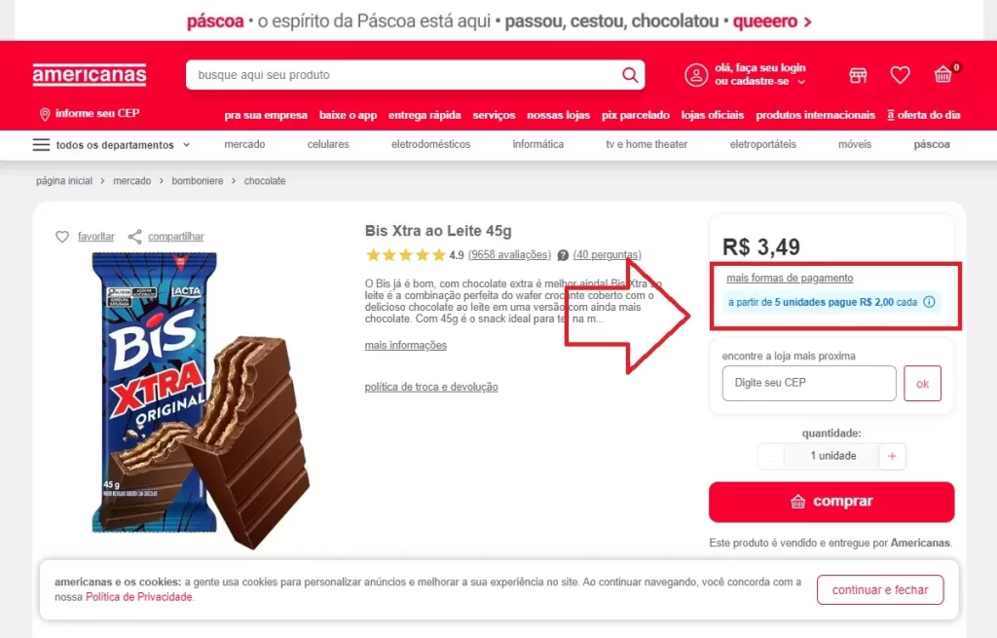Click the favoritar heart icon
The height and width of the screenshot is (638, 997).
(62, 237)
